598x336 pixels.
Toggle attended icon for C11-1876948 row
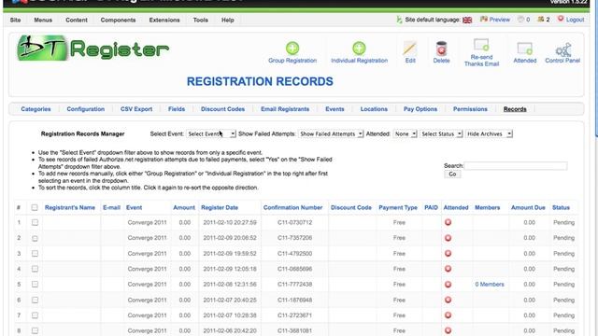click(x=448, y=300)
